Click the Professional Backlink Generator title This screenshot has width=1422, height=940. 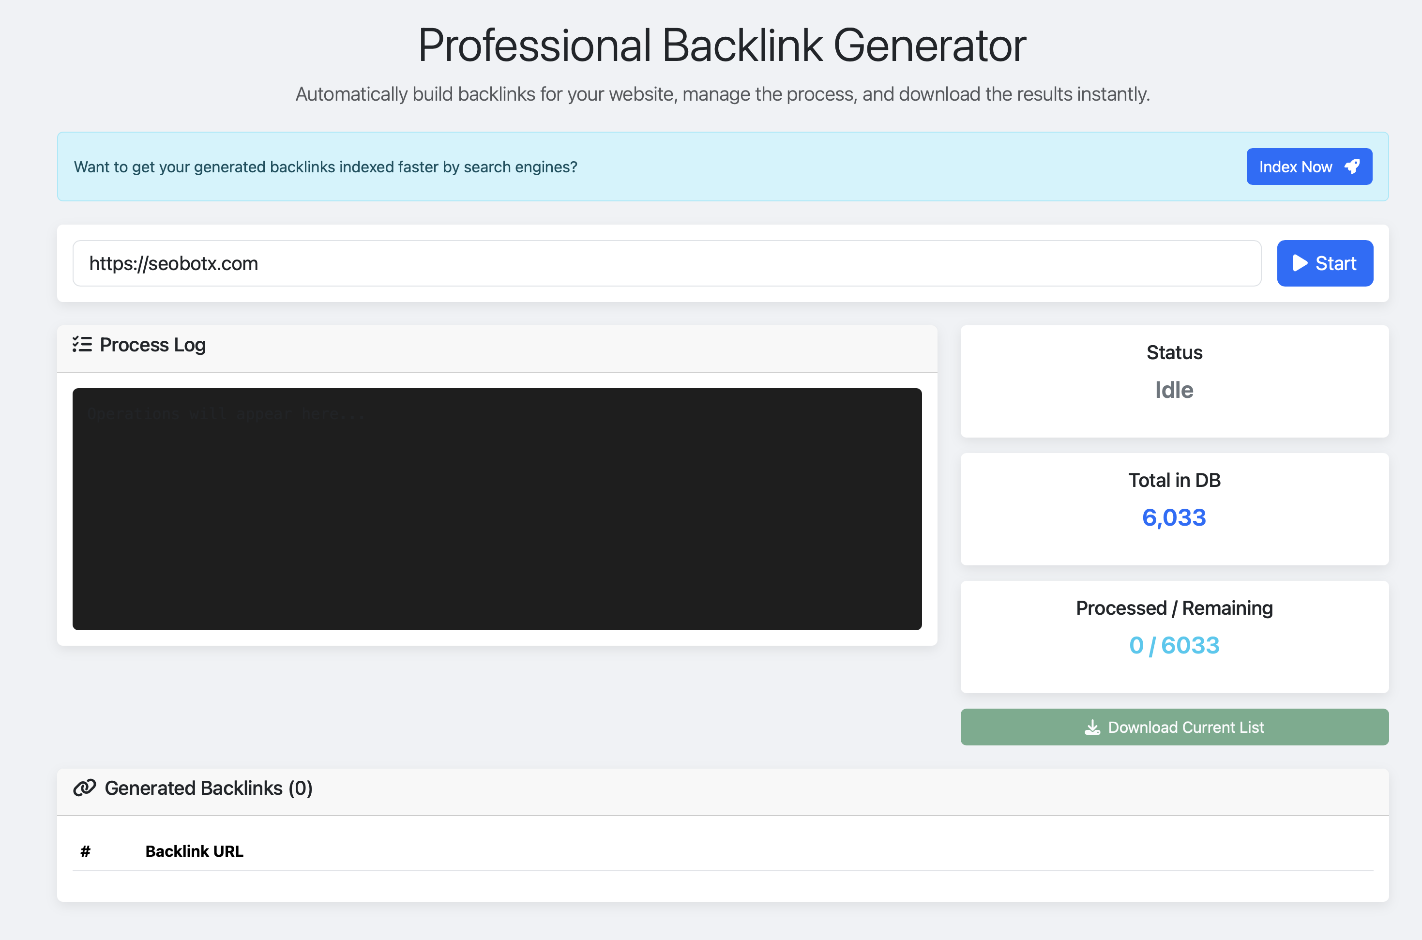click(722, 45)
